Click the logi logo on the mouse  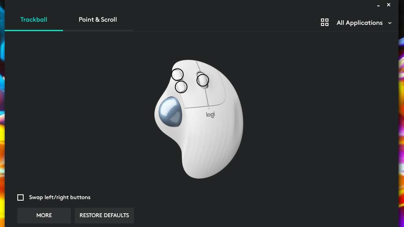coord(211,115)
